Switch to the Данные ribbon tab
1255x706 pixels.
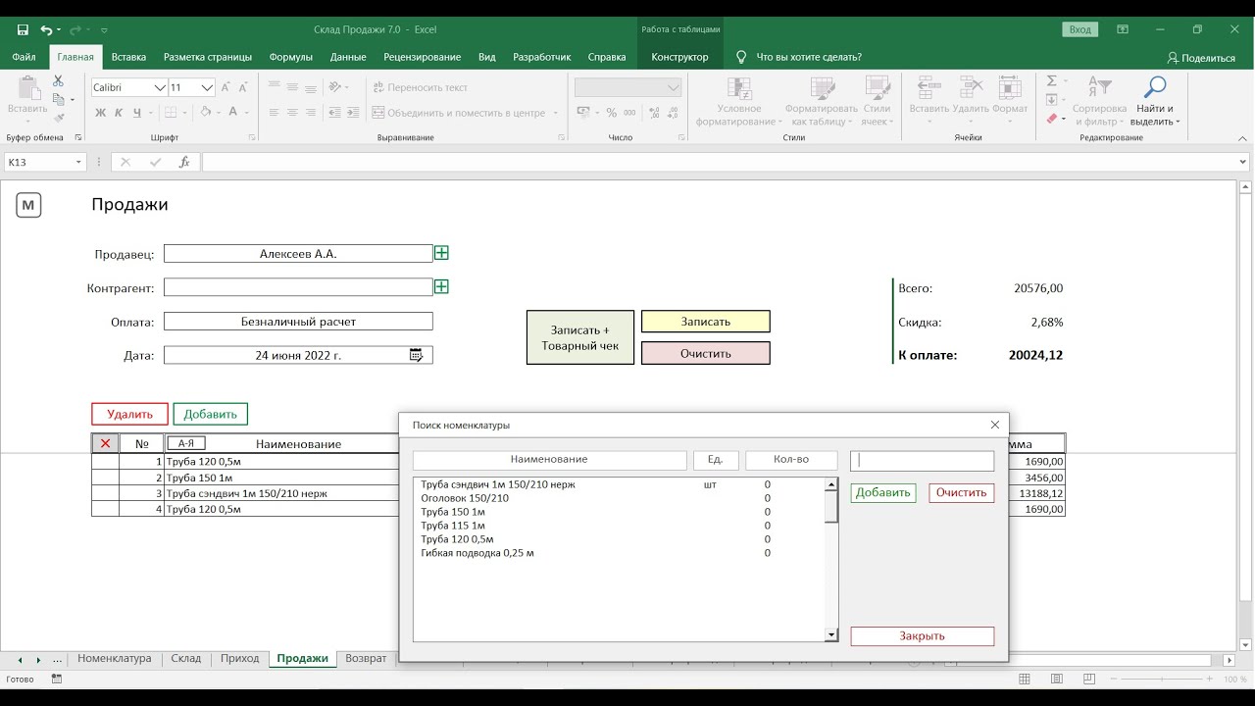coord(348,57)
